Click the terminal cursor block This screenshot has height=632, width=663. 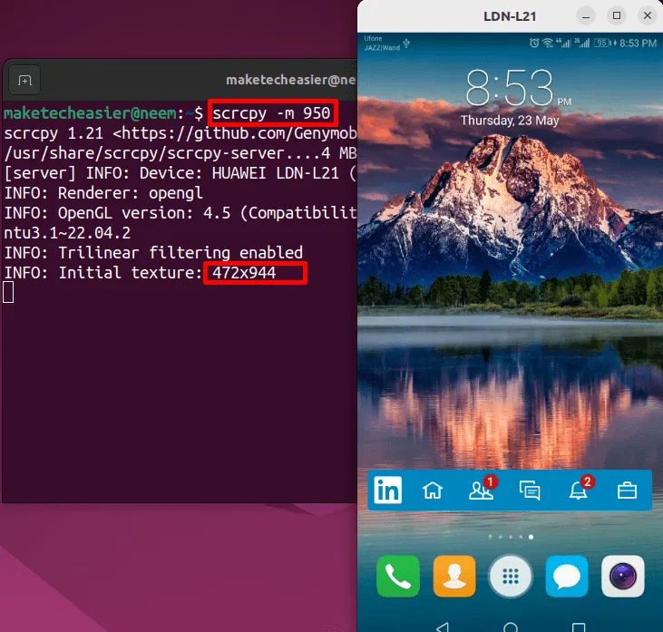click(8, 293)
